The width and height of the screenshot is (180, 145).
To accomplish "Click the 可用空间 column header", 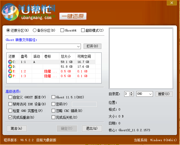I will pos(85,56).
